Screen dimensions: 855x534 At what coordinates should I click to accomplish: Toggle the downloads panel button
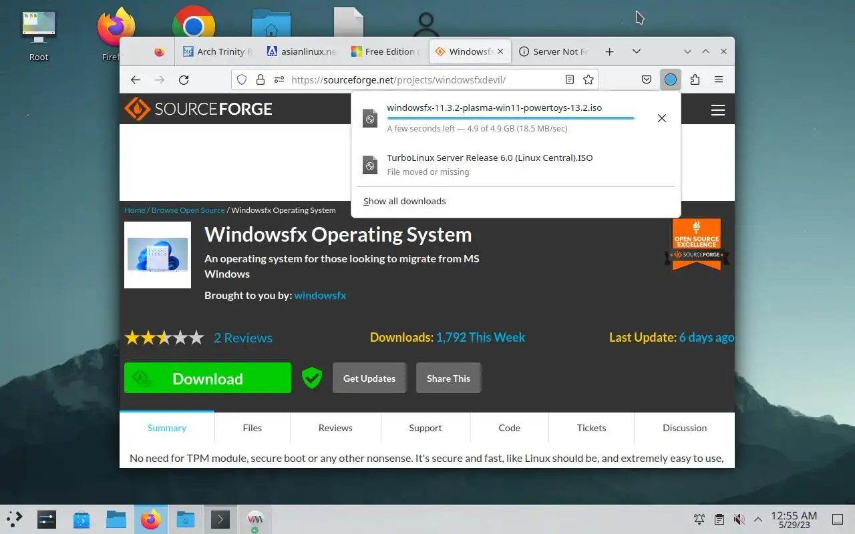pyautogui.click(x=671, y=79)
